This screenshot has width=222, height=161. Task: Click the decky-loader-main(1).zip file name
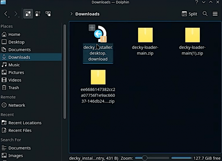pos(192,50)
